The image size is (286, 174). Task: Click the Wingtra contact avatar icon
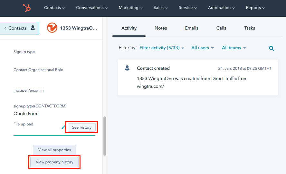click(x=52, y=28)
